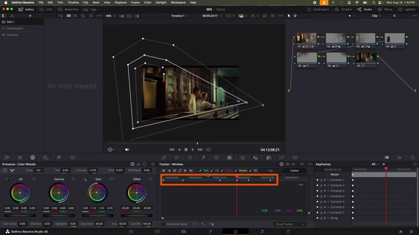Track forward in Tracker panel
Viewport: 419px width, 235px height.
pyautogui.click(x=185, y=170)
